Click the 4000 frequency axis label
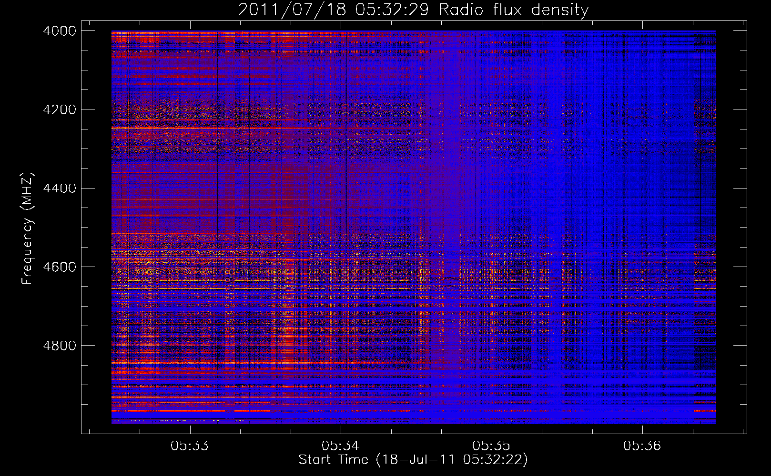This screenshot has width=771, height=476. (60, 31)
